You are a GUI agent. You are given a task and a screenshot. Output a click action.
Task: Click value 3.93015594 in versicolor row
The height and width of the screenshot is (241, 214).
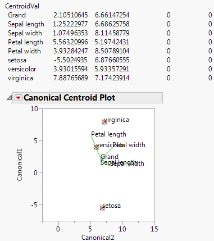click(x=71, y=69)
